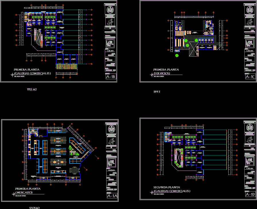This screenshot has width=257, height=209.
Task: Click the 1112.40 area label
Action: click(x=32, y=90)
